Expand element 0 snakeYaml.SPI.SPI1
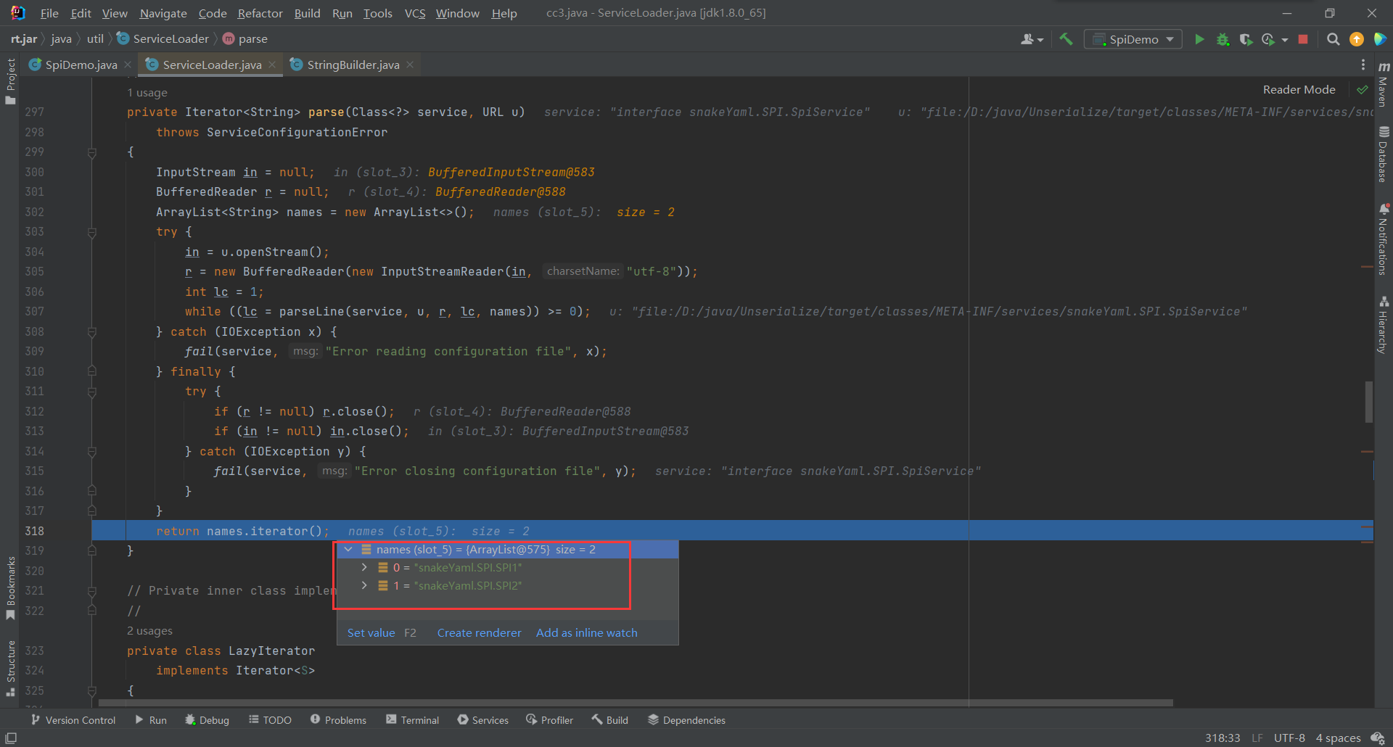The height and width of the screenshot is (747, 1393). [x=364, y=568]
